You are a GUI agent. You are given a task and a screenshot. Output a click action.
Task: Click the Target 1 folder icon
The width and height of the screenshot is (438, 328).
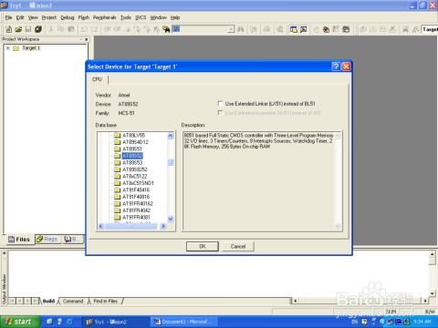coord(16,48)
